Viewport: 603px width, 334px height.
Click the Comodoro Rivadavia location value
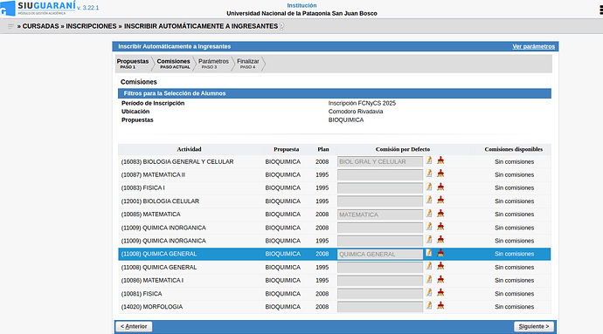coord(356,112)
